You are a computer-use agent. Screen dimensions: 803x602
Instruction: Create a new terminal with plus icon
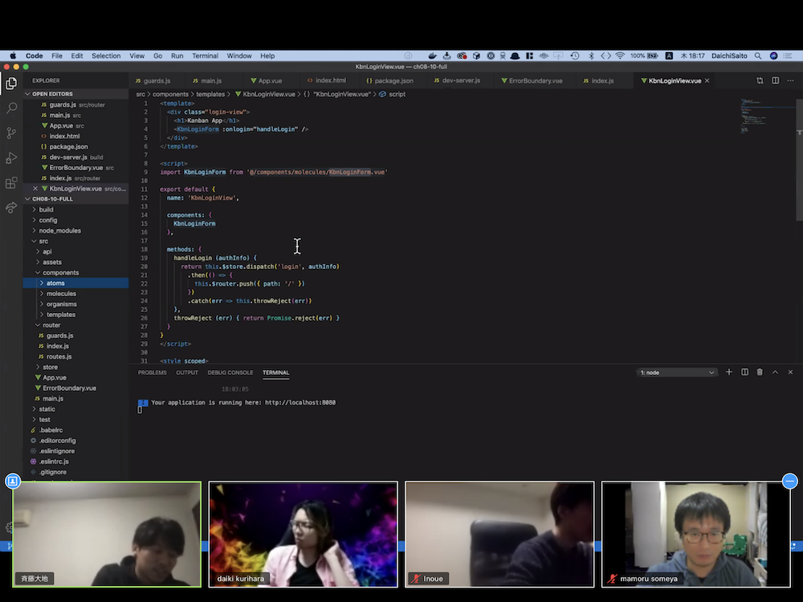click(729, 372)
